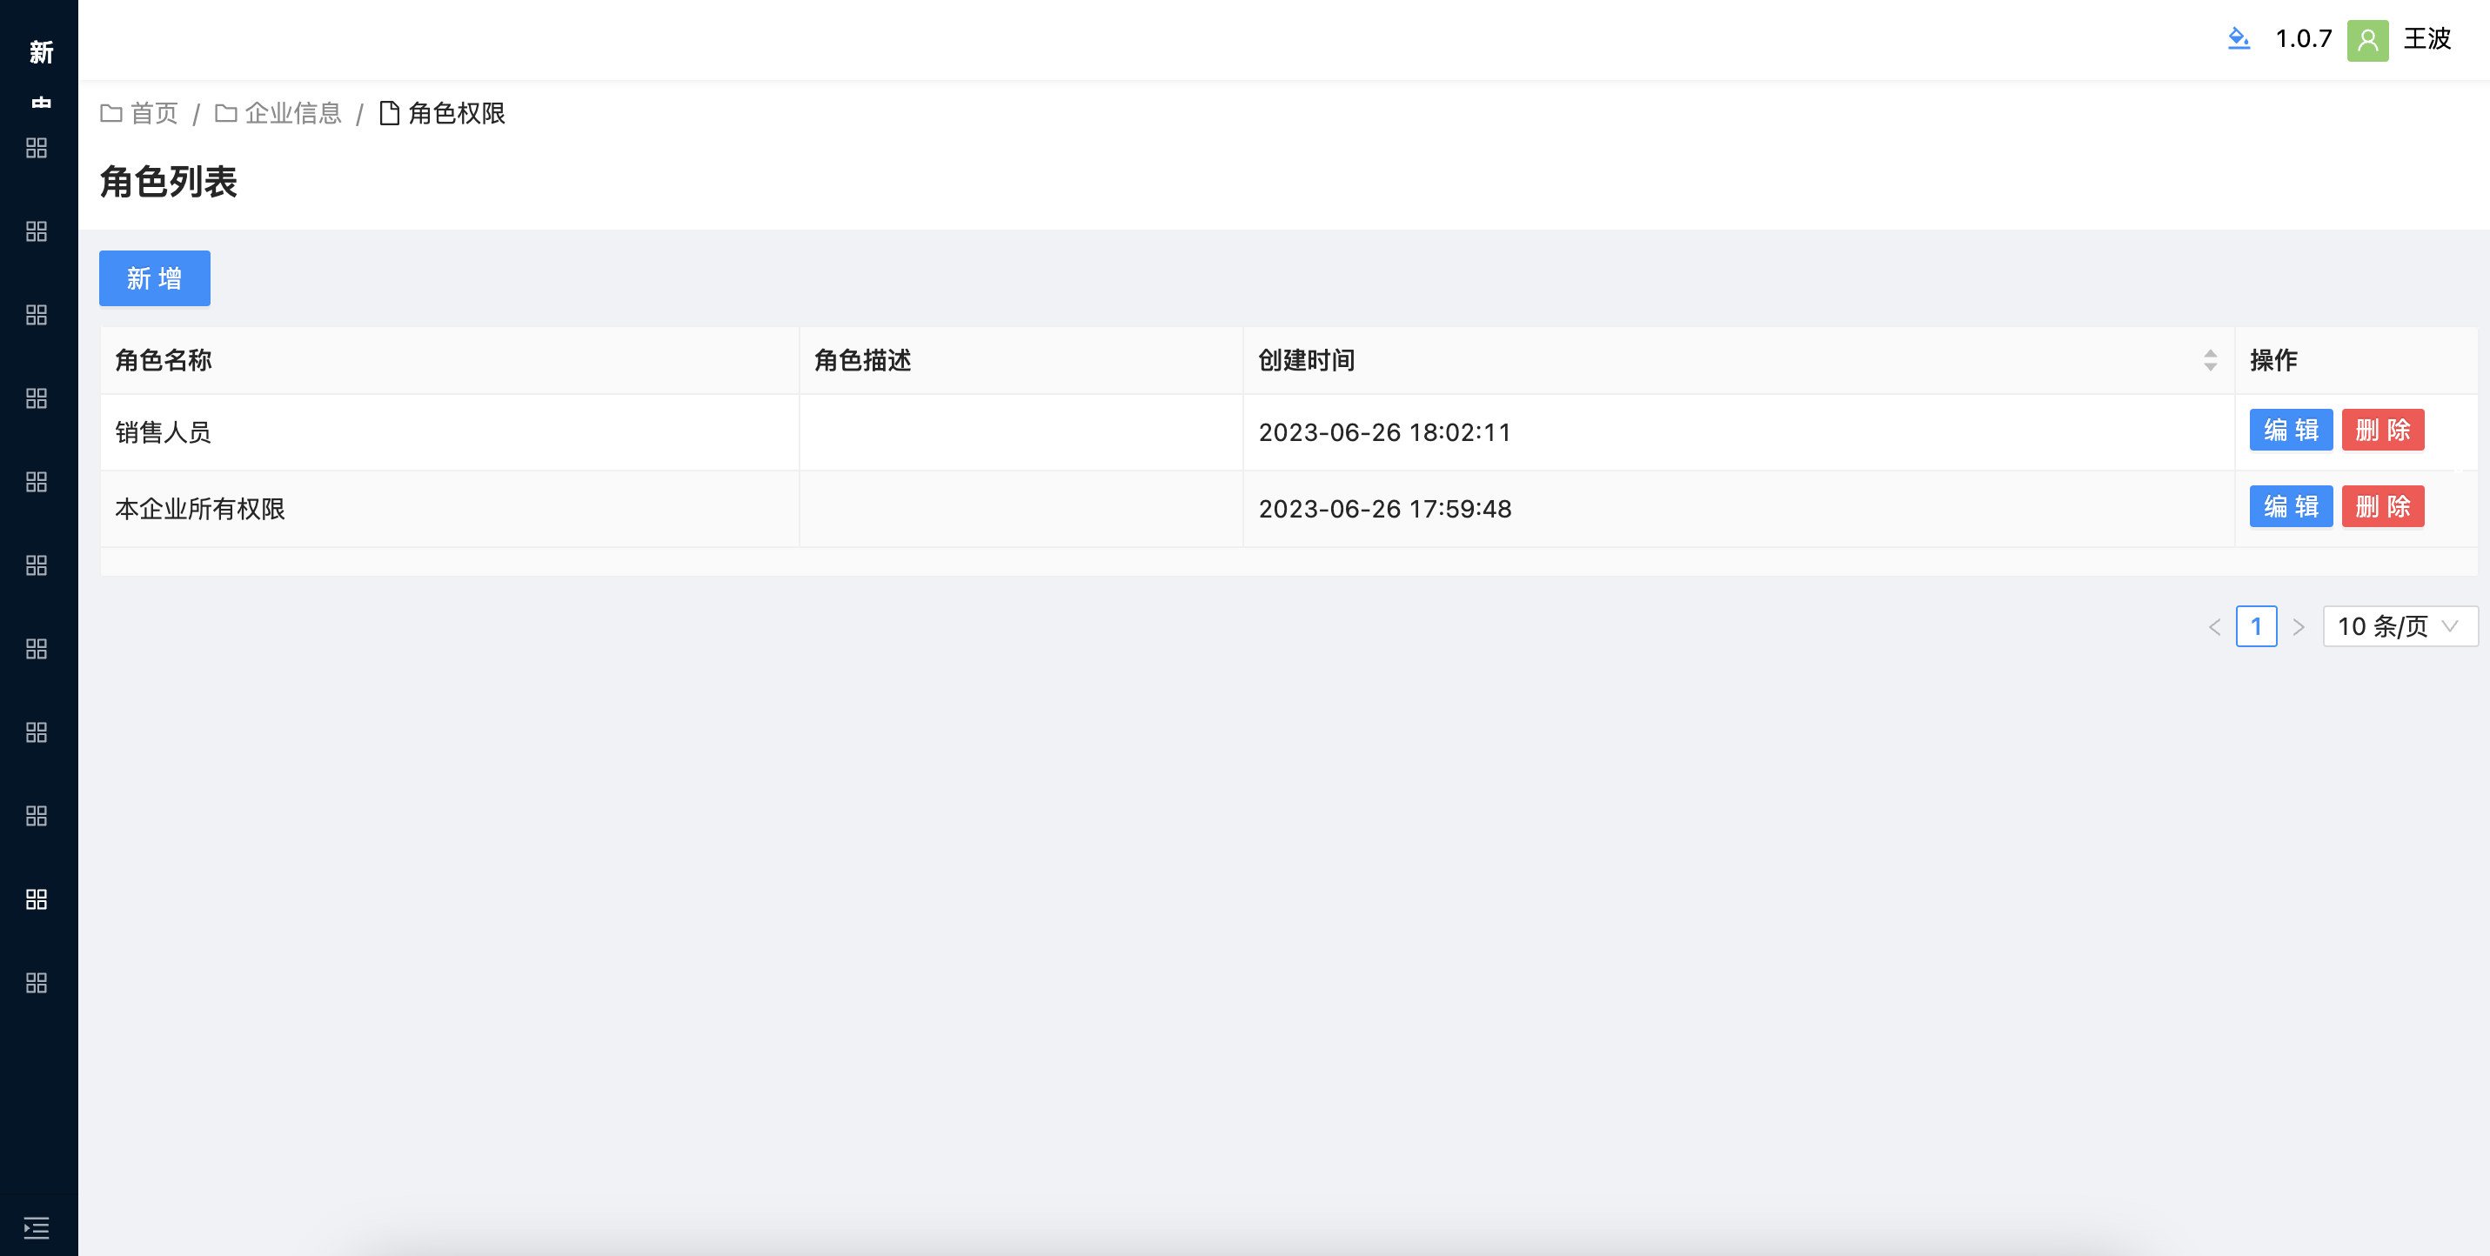Click the 角色名称 column header
The height and width of the screenshot is (1256, 2490).
450,360
